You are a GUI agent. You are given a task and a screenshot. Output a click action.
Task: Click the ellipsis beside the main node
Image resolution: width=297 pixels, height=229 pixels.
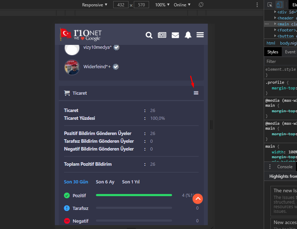click(267, 24)
